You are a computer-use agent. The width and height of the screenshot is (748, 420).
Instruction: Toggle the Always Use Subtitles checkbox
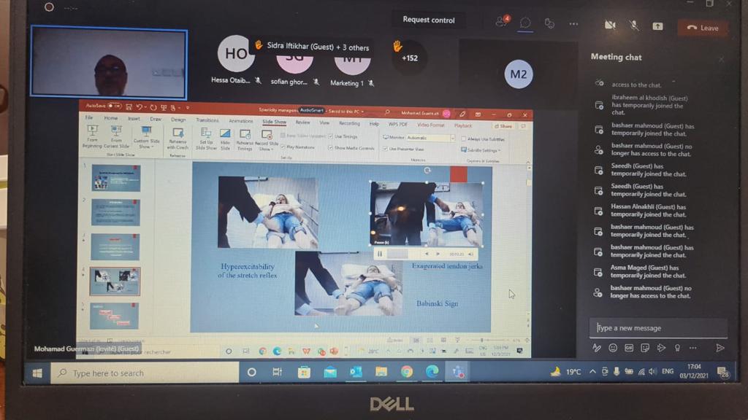click(x=463, y=139)
